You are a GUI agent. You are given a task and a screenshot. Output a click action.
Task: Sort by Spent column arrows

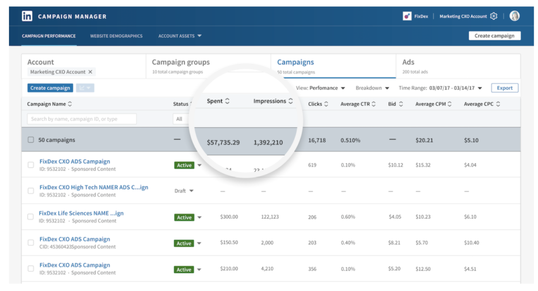[227, 101]
